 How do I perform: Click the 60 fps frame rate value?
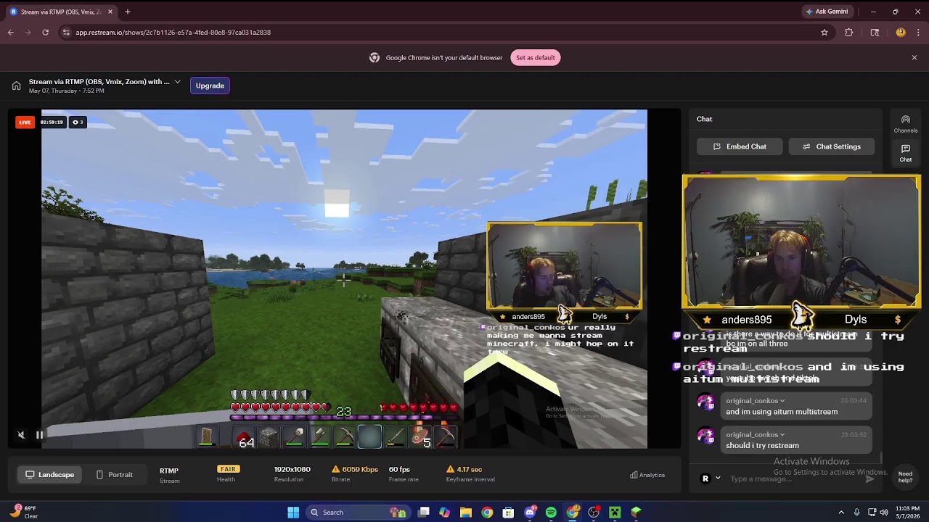[399, 469]
